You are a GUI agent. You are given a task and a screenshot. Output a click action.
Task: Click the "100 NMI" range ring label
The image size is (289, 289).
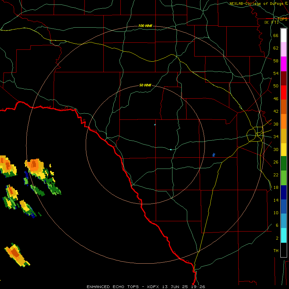(x=145, y=26)
